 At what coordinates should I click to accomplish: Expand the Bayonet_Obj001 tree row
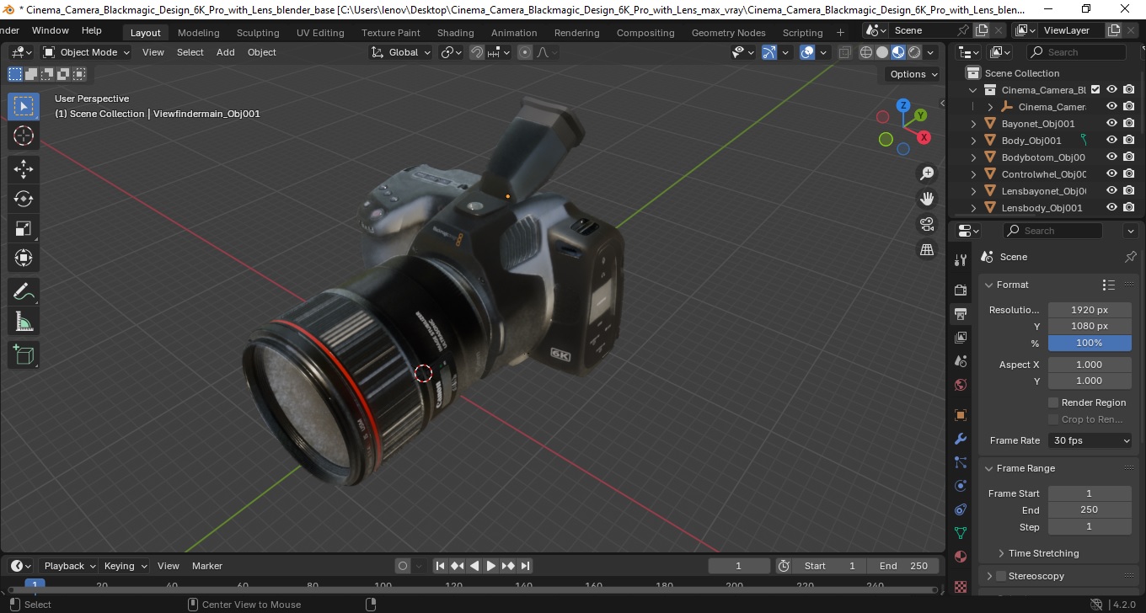click(974, 124)
